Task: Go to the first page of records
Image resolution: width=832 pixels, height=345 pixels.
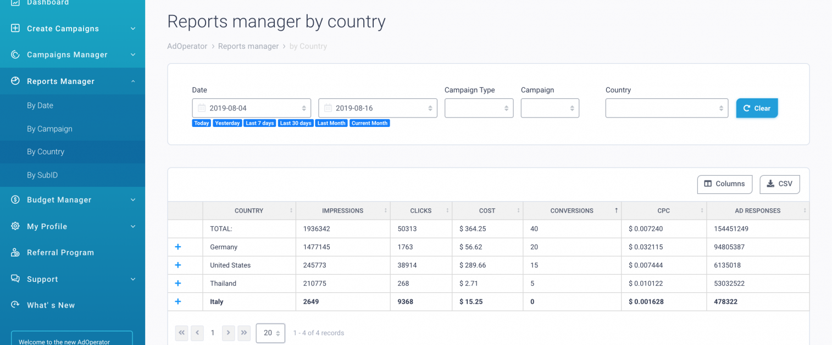Action: [181, 333]
